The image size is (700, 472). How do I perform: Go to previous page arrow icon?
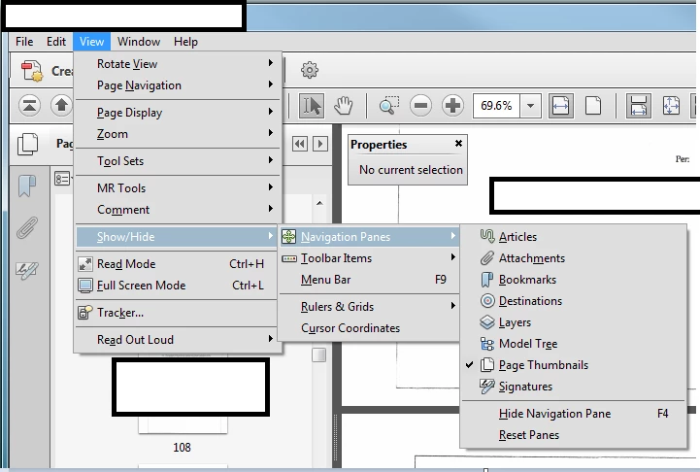61,106
